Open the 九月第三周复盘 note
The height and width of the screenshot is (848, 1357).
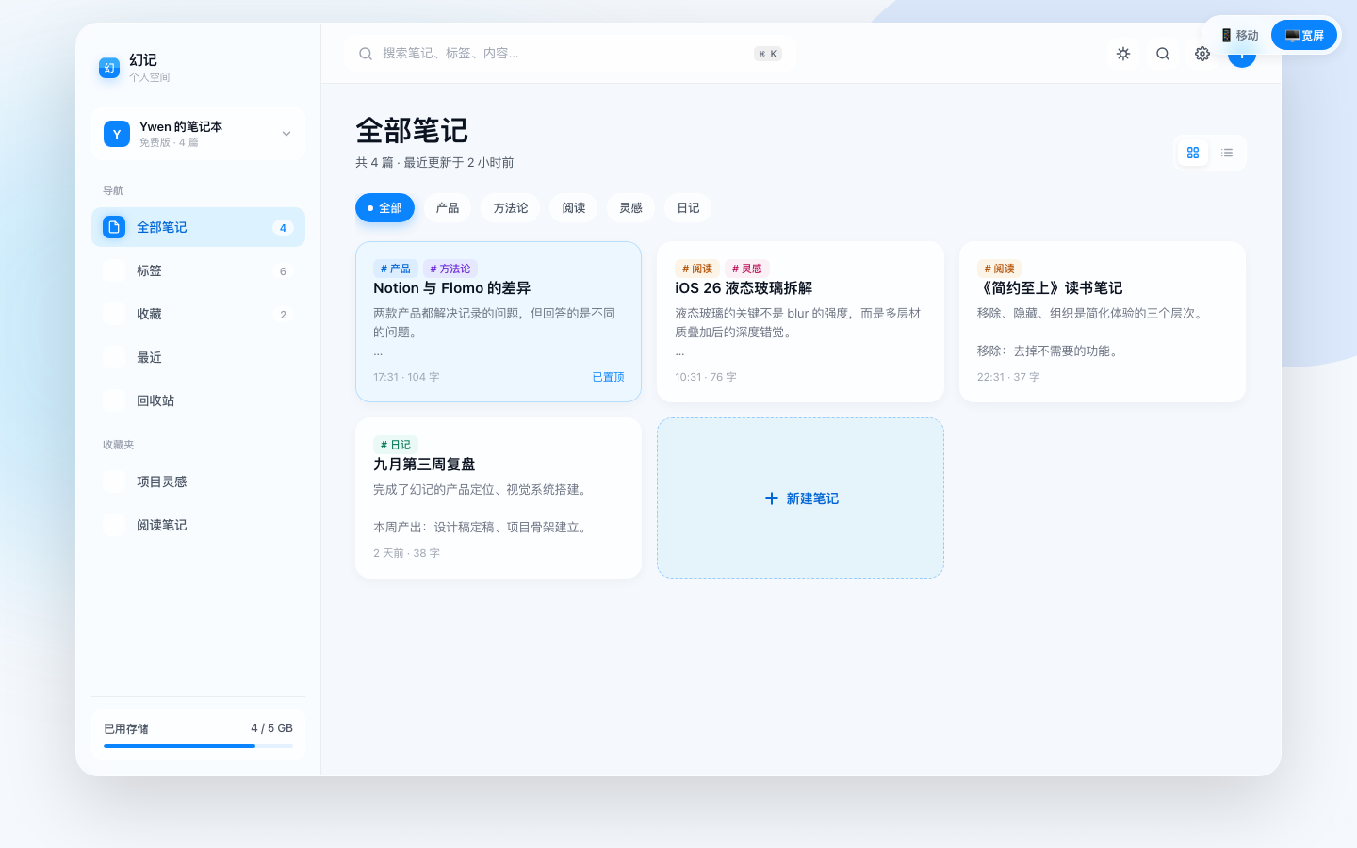pyautogui.click(x=499, y=497)
